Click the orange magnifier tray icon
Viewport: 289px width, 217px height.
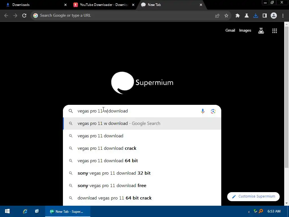[x=261, y=211]
